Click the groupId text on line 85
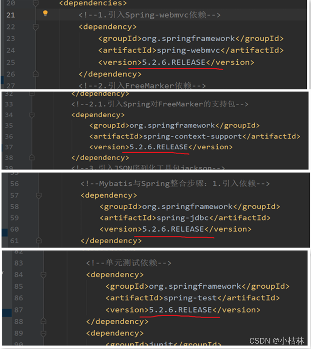This screenshot has height=349, width=311. tap(198, 286)
